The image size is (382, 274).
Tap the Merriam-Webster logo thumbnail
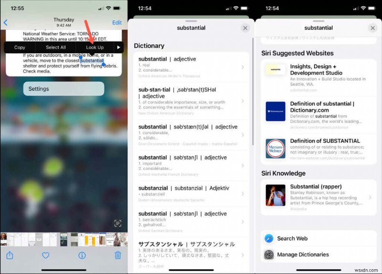pos(276,148)
